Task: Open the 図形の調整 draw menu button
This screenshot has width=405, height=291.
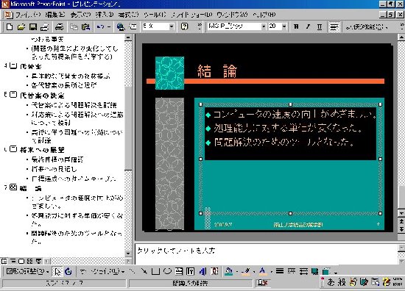Action: pyautogui.click(x=27, y=271)
